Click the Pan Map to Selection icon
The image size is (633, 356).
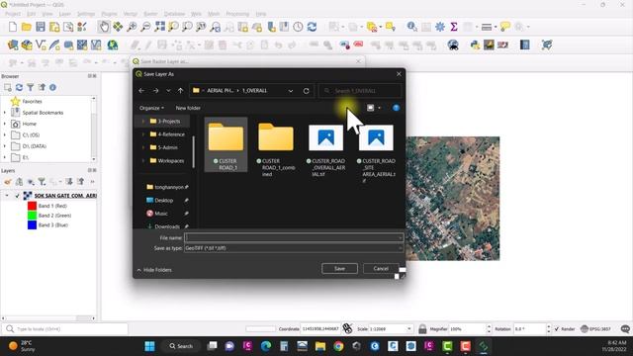tap(118, 27)
